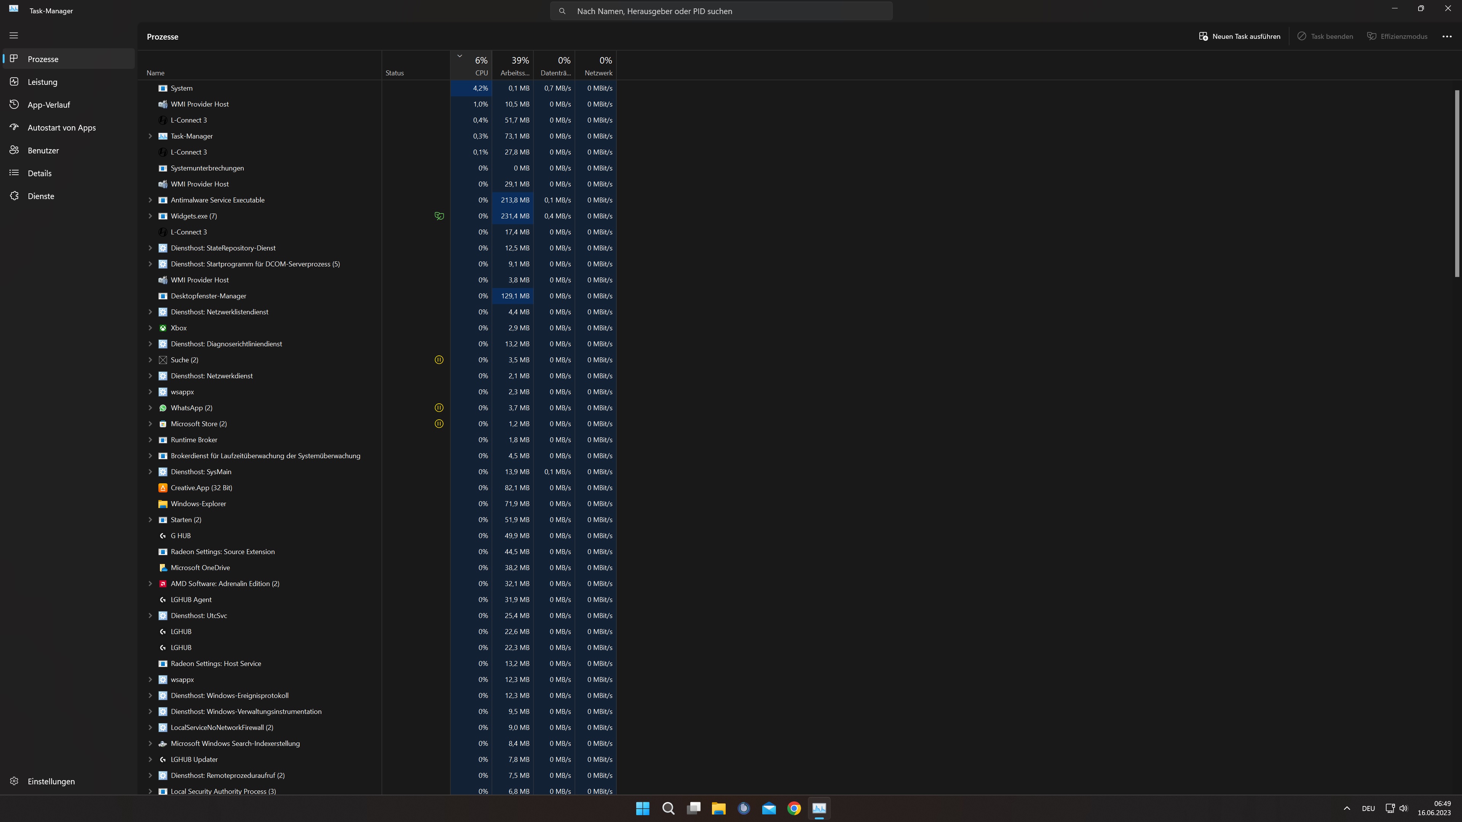This screenshot has width=1462, height=822.
Task: Open Einstellungen in the sidebar
Action: coord(69,781)
